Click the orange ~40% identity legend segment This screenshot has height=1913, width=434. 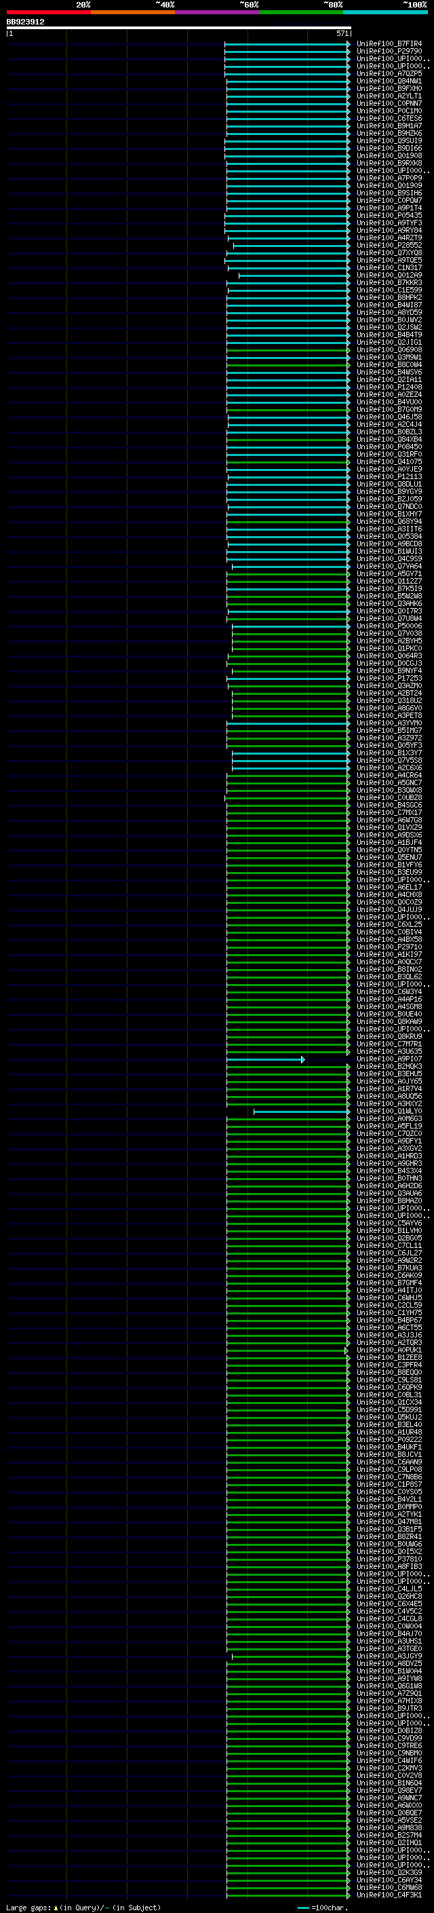[x=133, y=12]
